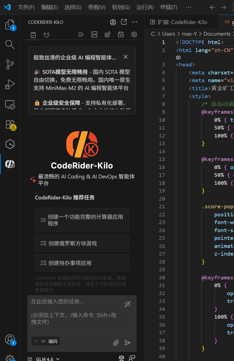Click the CODERIDER-KILO panel title
The width and height of the screenshot is (234, 361).
point(46,22)
